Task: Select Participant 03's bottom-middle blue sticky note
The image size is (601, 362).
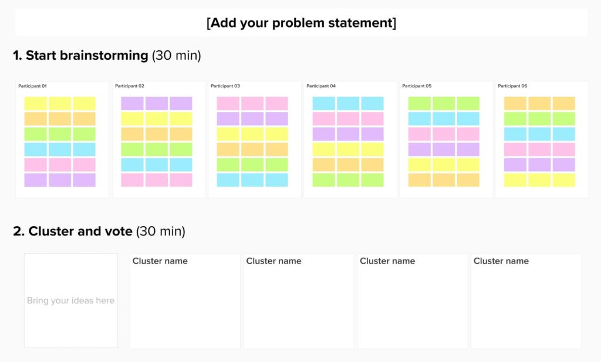Action: [252, 180]
